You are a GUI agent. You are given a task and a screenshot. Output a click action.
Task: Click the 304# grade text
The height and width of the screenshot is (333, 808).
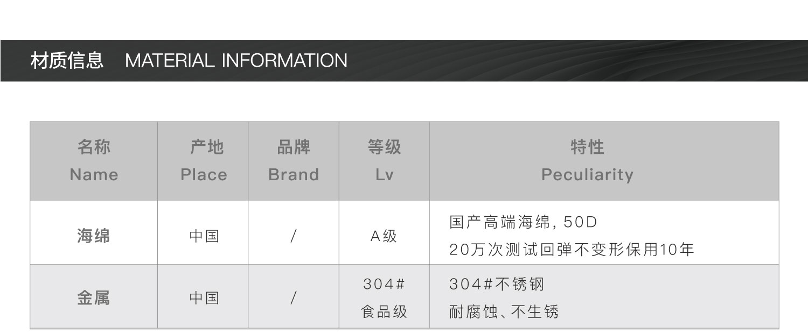click(x=384, y=284)
